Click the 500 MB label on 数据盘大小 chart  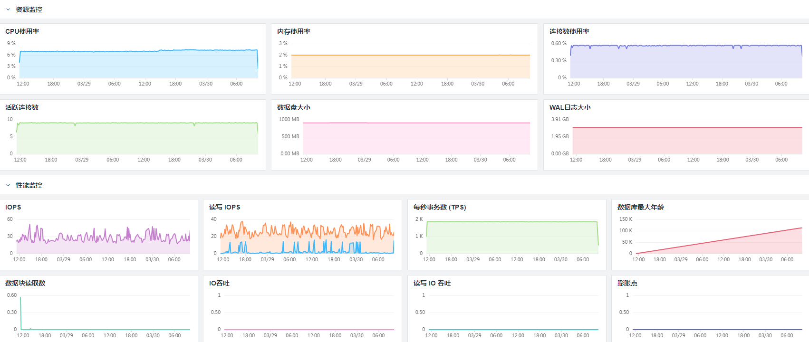click(x=290, y=136)
